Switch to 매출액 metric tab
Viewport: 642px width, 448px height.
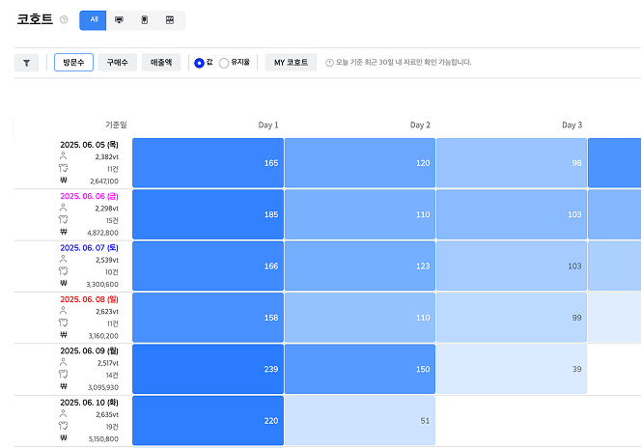tap(160, 63)
